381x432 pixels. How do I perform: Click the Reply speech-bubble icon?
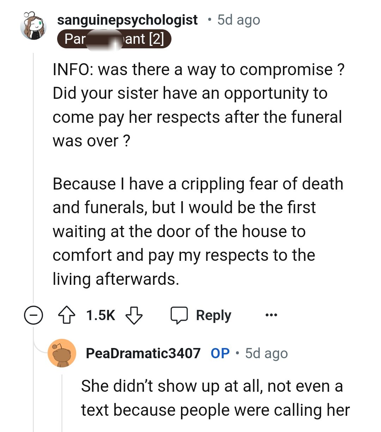tap(180, 315)
